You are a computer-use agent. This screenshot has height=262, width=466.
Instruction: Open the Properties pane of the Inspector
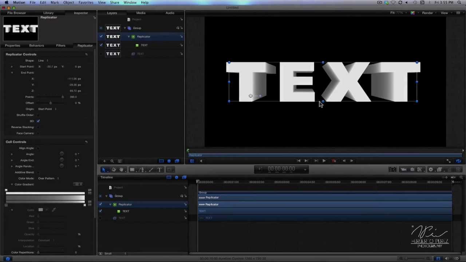click(12, 45)
